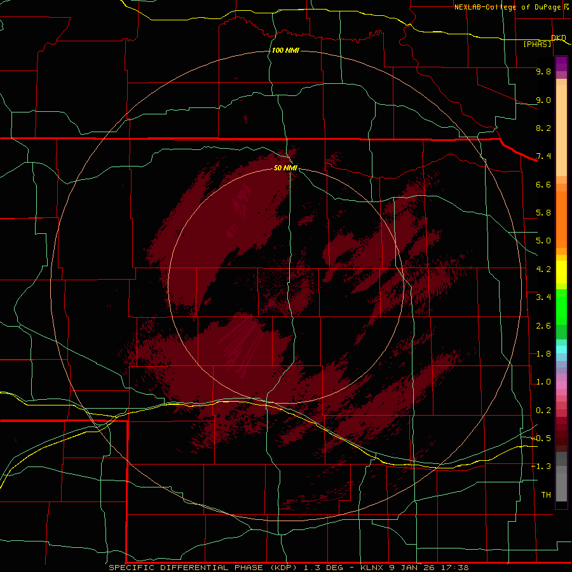Click the 4.2 scale value
This screenshot has width=572, height=572.
point(543,269)
